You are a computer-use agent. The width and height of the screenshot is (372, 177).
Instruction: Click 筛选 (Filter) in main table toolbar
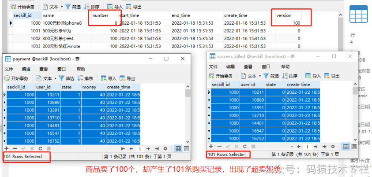coord(74,7)
